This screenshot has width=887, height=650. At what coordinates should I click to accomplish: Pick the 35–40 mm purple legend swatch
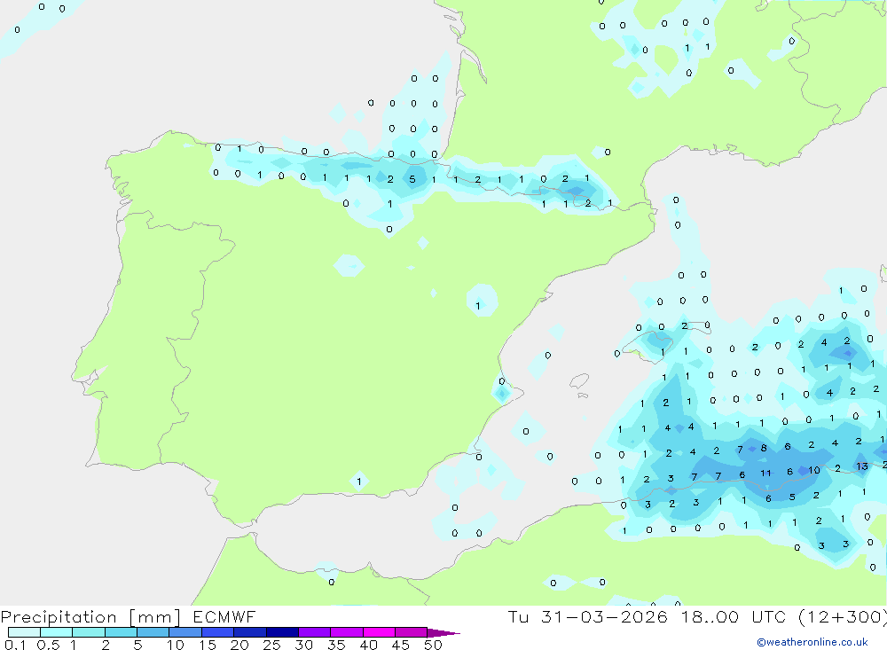pyautogui.click(x=346, y=632)
